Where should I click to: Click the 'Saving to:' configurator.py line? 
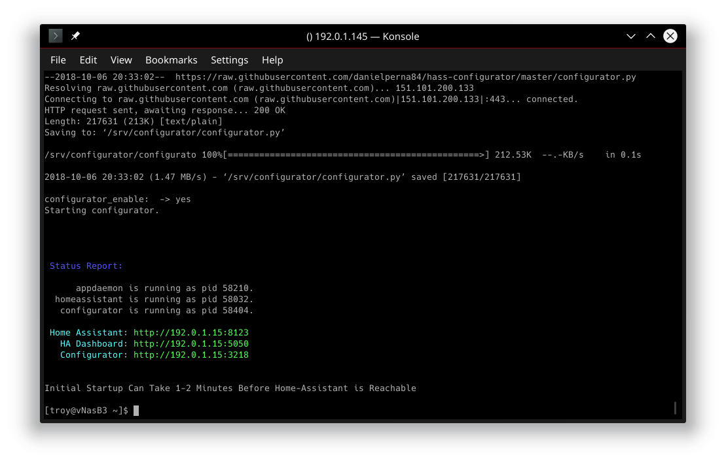[x=165, y=132]
